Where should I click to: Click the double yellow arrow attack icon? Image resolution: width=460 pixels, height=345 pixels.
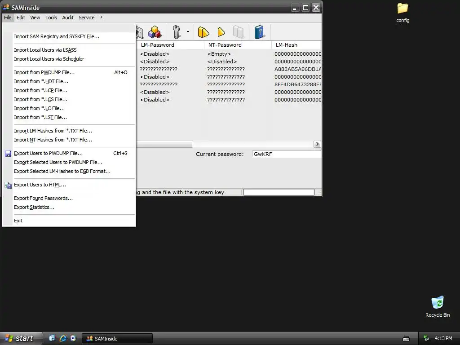click(x=203, y=32)
